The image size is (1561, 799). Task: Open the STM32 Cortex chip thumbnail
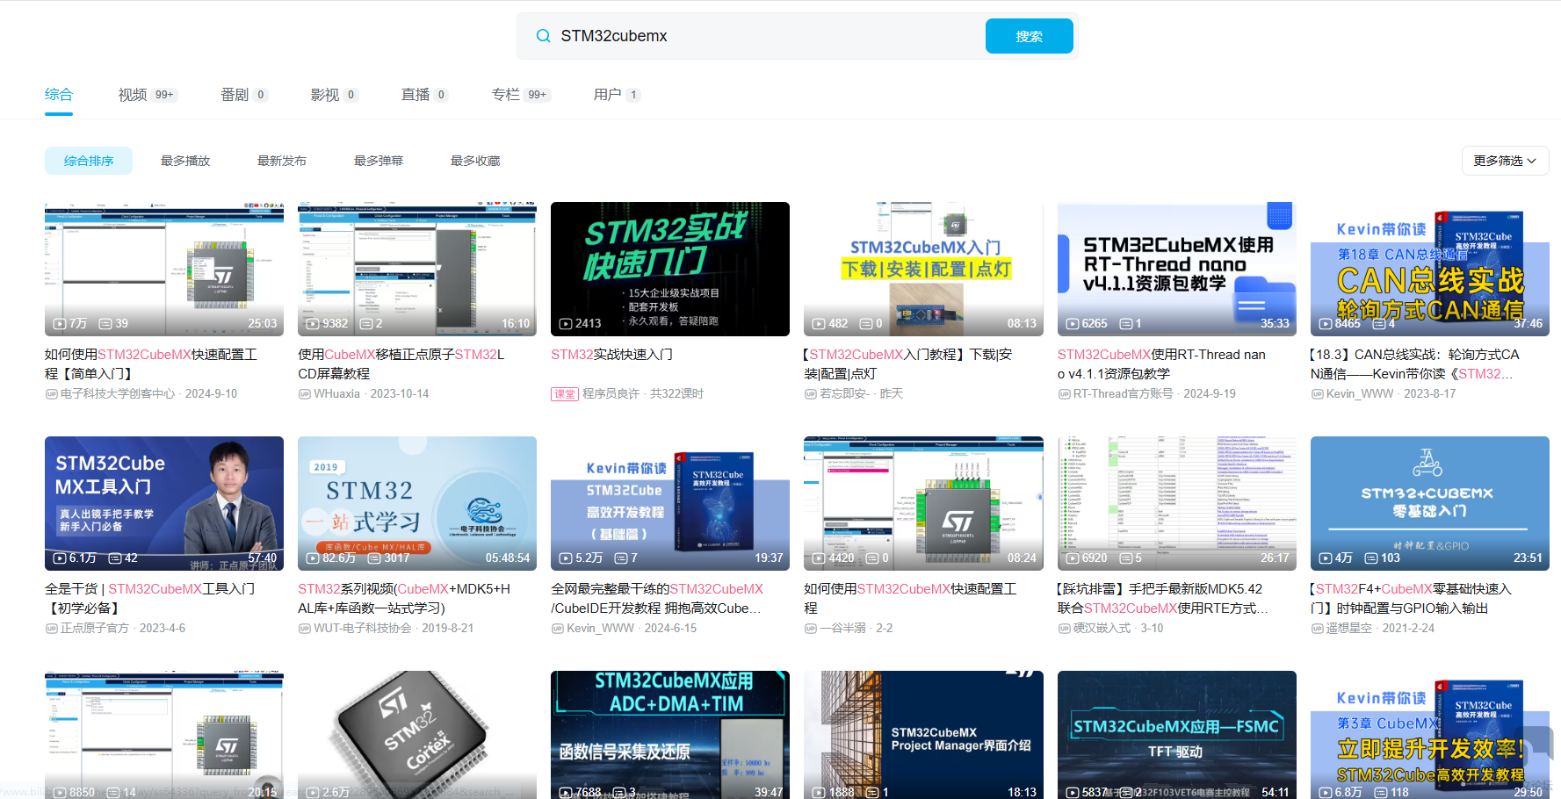(x=417, y=735)
